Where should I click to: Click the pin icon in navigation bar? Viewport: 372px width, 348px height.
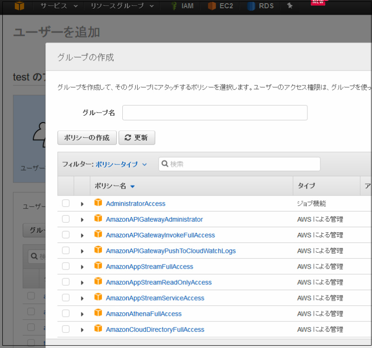(x=290, y=6)
